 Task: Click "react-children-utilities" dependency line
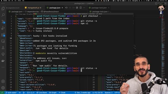[x=37, y=85]
